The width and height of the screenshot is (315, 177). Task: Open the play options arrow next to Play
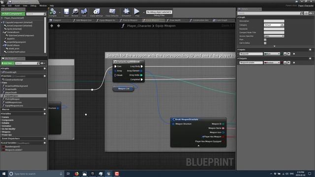[144, 12]
